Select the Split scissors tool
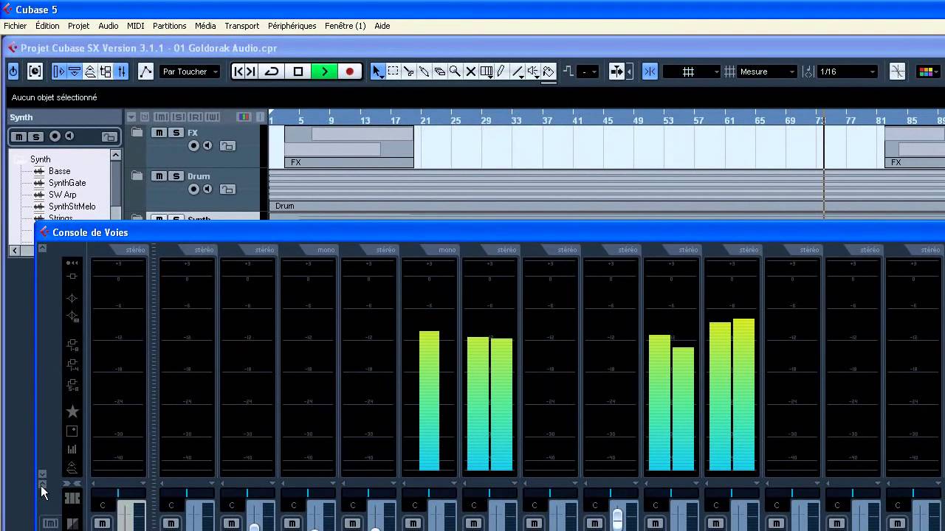The height and width of the screenshot is (531, 945). pos(409,72)
